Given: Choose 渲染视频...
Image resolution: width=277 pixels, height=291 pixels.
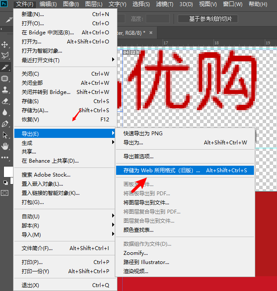Looking at the screenshot, I should [x=185, y=271].
